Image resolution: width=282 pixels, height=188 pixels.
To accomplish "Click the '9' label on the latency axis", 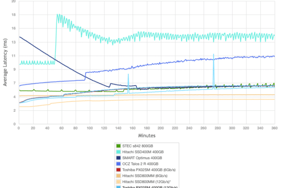I will tap(14, 69).
